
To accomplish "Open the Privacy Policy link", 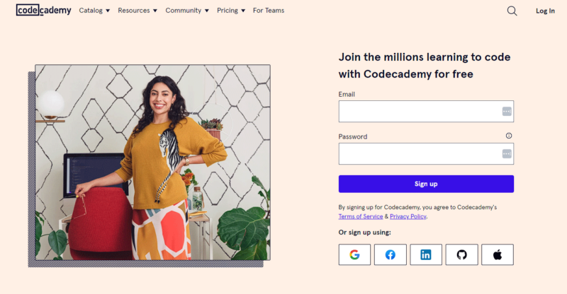I will click(408, 216).
